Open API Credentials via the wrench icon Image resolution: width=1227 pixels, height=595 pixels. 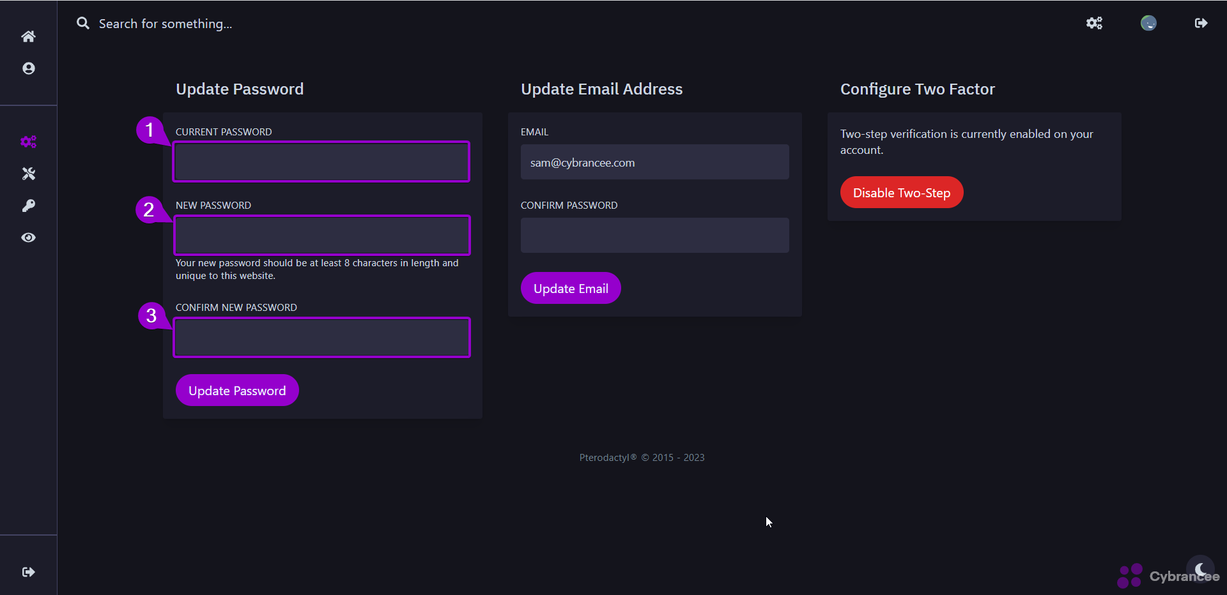pos(28,174)
